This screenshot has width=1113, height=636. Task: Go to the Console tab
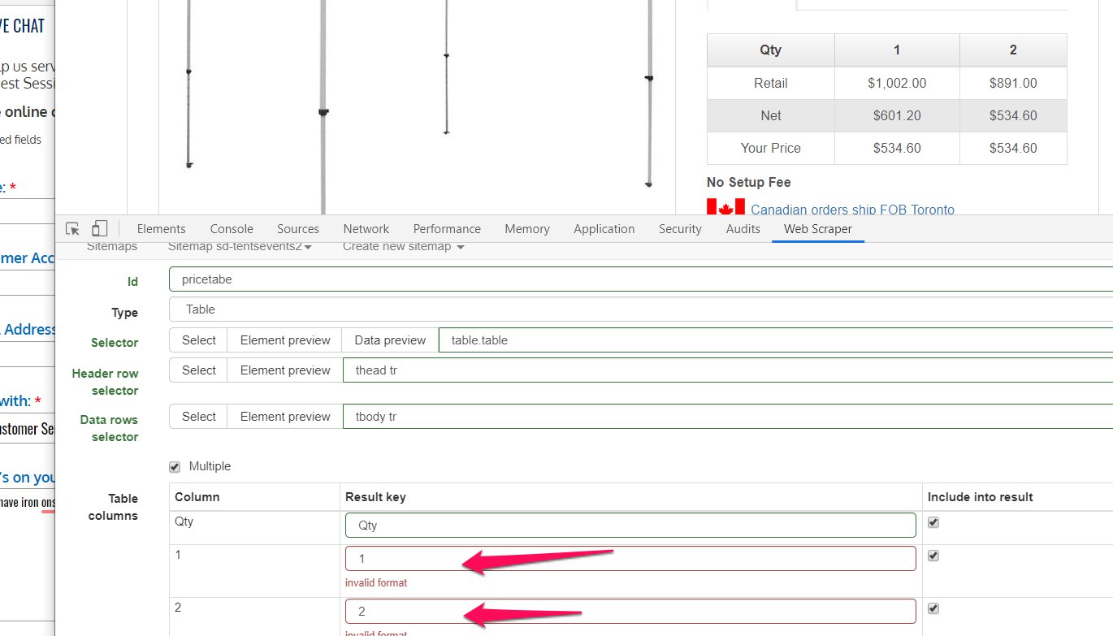[x=232, y=229]
